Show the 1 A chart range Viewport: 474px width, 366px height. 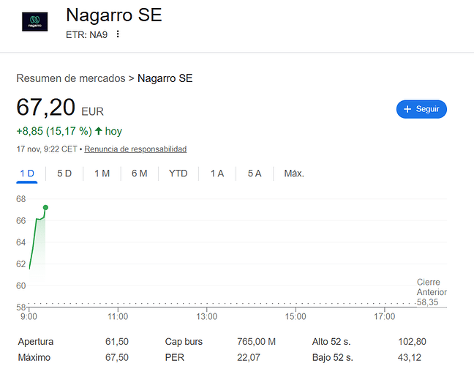[x=217, y=173]
